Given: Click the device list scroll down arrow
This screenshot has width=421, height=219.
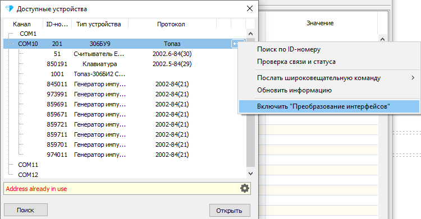Looking at the screenshot, I should tap(250, 174).
